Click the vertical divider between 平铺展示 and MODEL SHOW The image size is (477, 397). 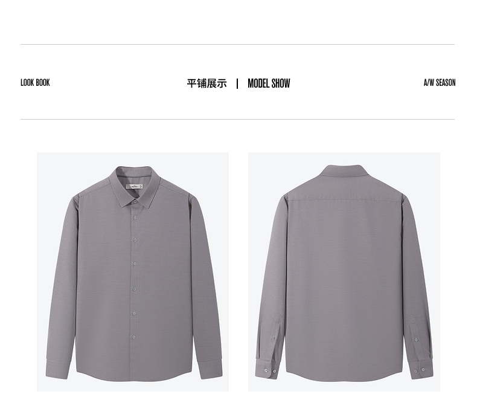click(237, 83)
